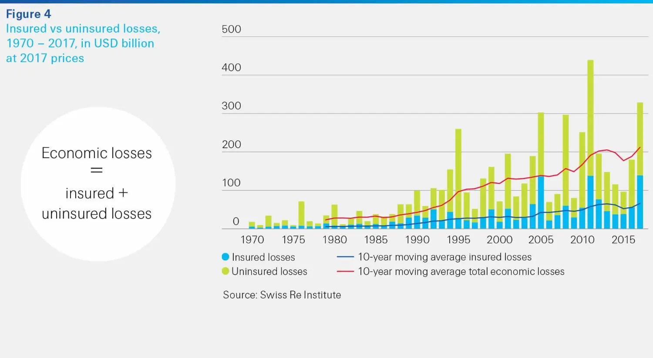Collapse the 1990 axis section
This screenshot has height=358, width=653.
[417, 239]
